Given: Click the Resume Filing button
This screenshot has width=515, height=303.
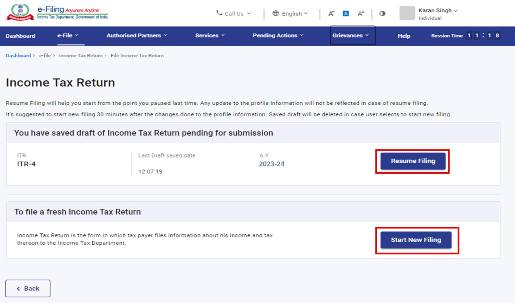Looking at the screenshot, I should [x=413, y=161].
